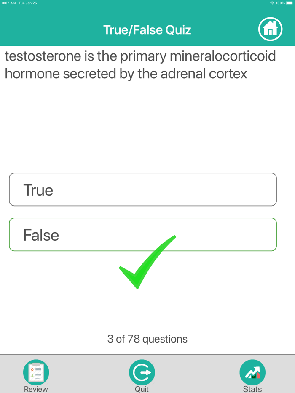The width and height of the screenshot is (295, 393).
Task: Tap the True/False Quiz title
Action: [x=147, y=29]
